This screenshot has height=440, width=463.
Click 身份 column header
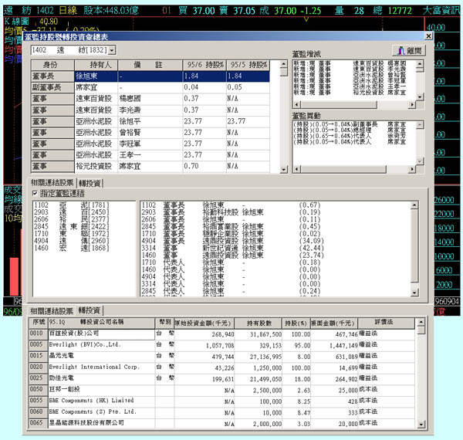tap(52, 65)
